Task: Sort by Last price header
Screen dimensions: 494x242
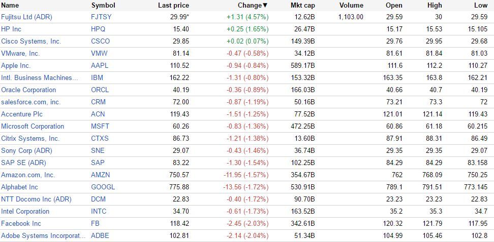Action: [173, 5]
